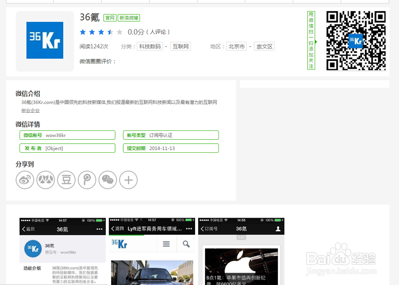
Task: Open the 科技数码 category tag
Action: [x=150, y=46]
